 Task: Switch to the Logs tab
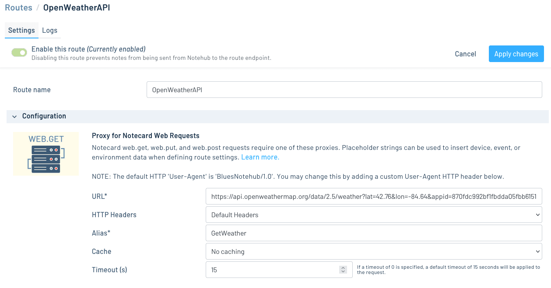[x=49, y=30]
